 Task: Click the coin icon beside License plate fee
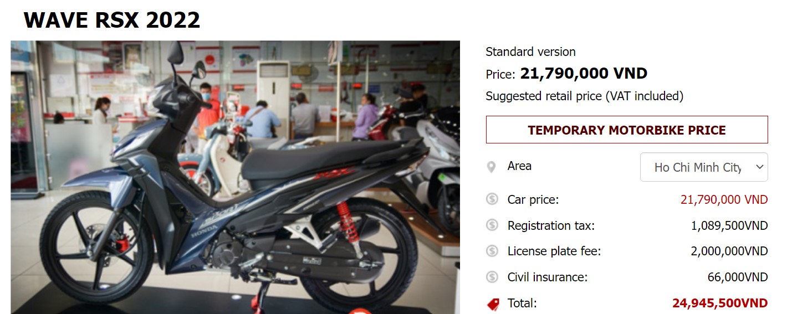click(x=492, y=251)
